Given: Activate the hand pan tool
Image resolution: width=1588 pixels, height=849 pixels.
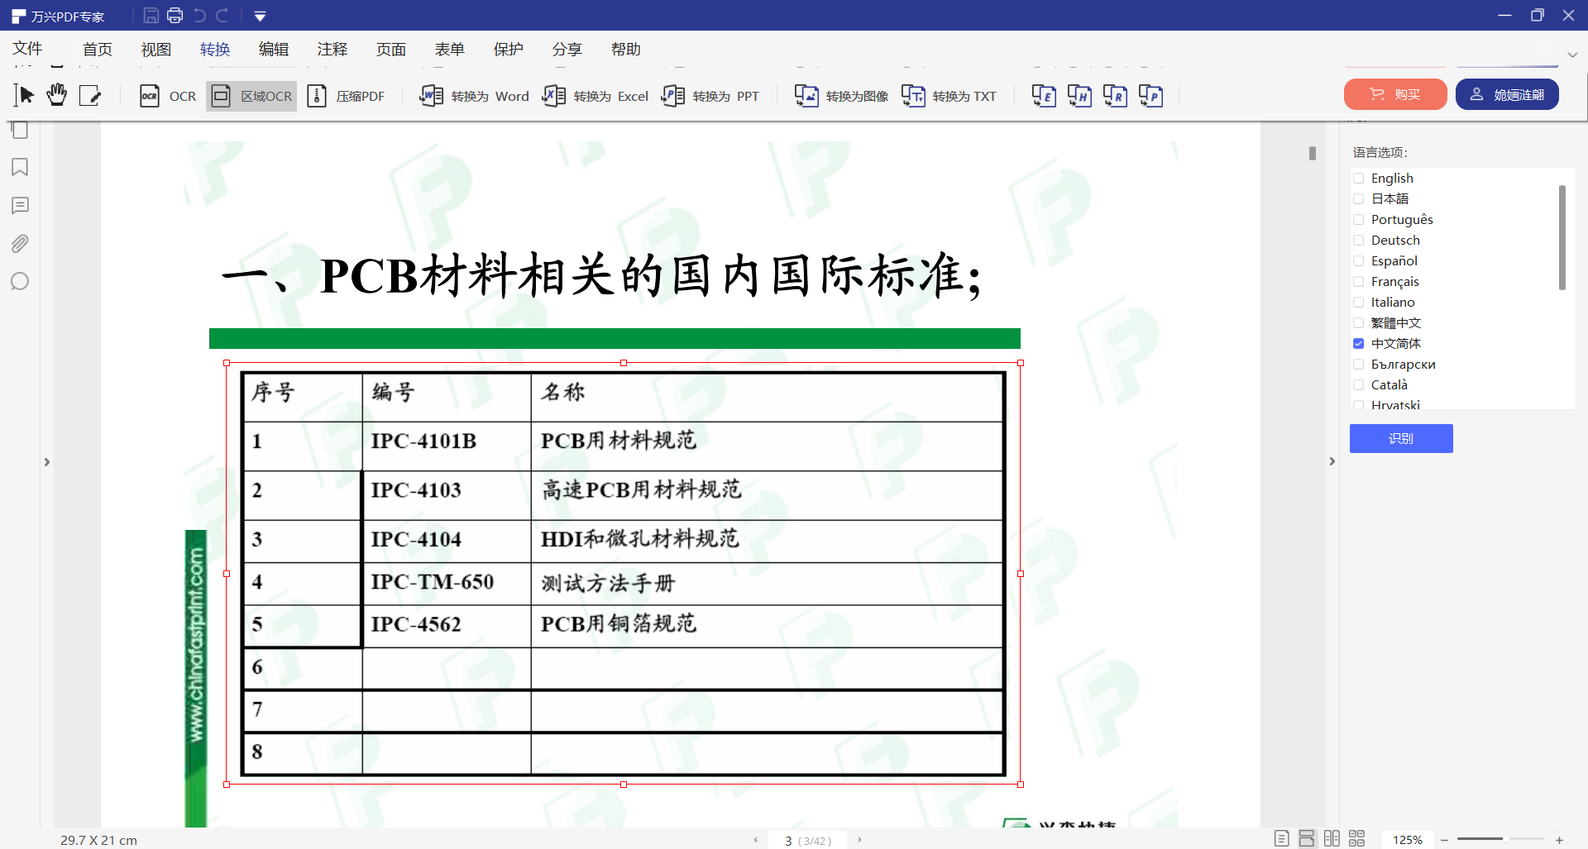Looking at the screenshot, I should 56,96.
